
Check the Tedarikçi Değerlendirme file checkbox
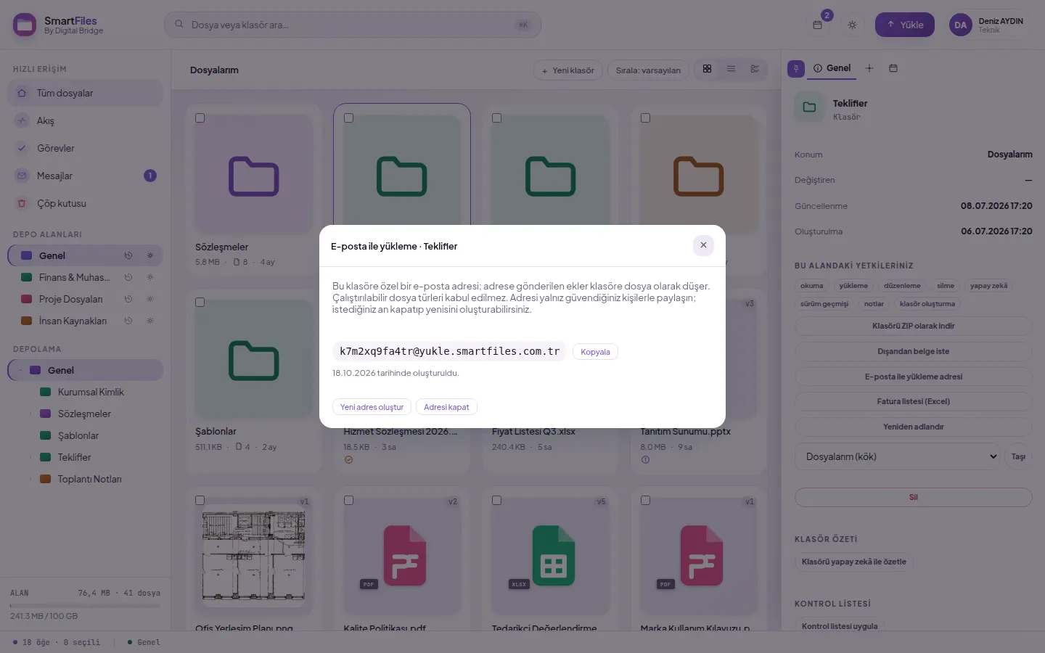pyautogui.click(x=497, y=501)
